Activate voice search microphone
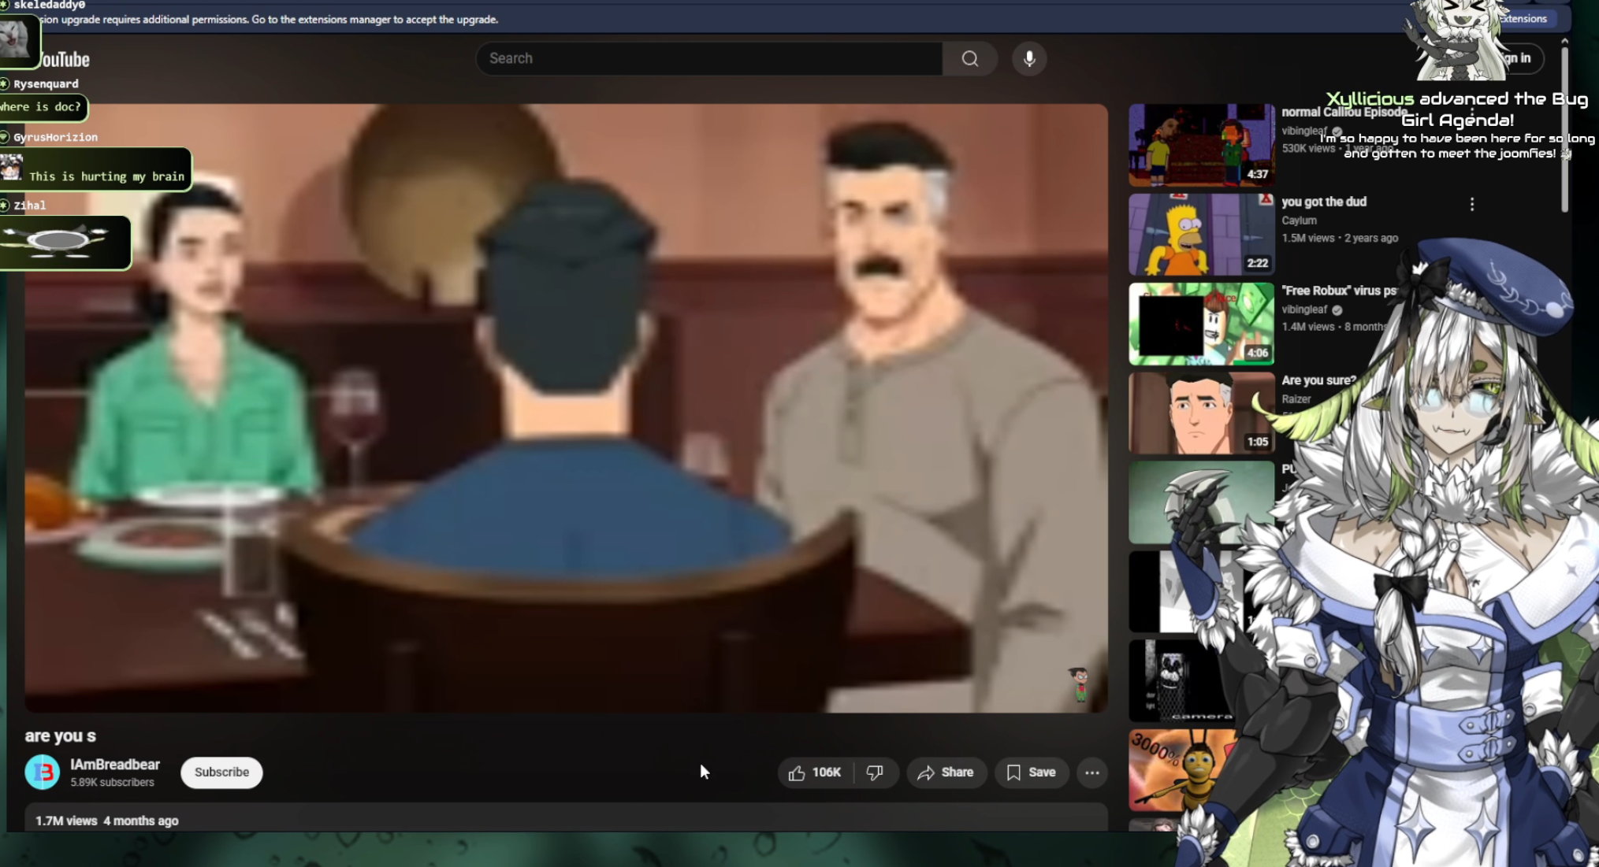 pyautogui.click(x=1028, y=59)
